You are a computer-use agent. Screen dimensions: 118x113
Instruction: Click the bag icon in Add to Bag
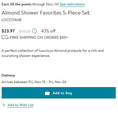click(47, 93)
